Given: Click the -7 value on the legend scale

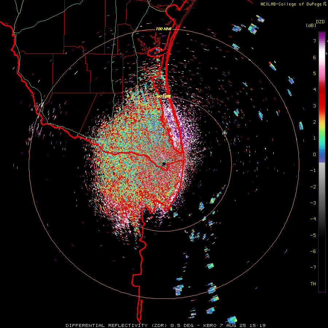Looking at the screenshot, I should (x=313, y=268).
